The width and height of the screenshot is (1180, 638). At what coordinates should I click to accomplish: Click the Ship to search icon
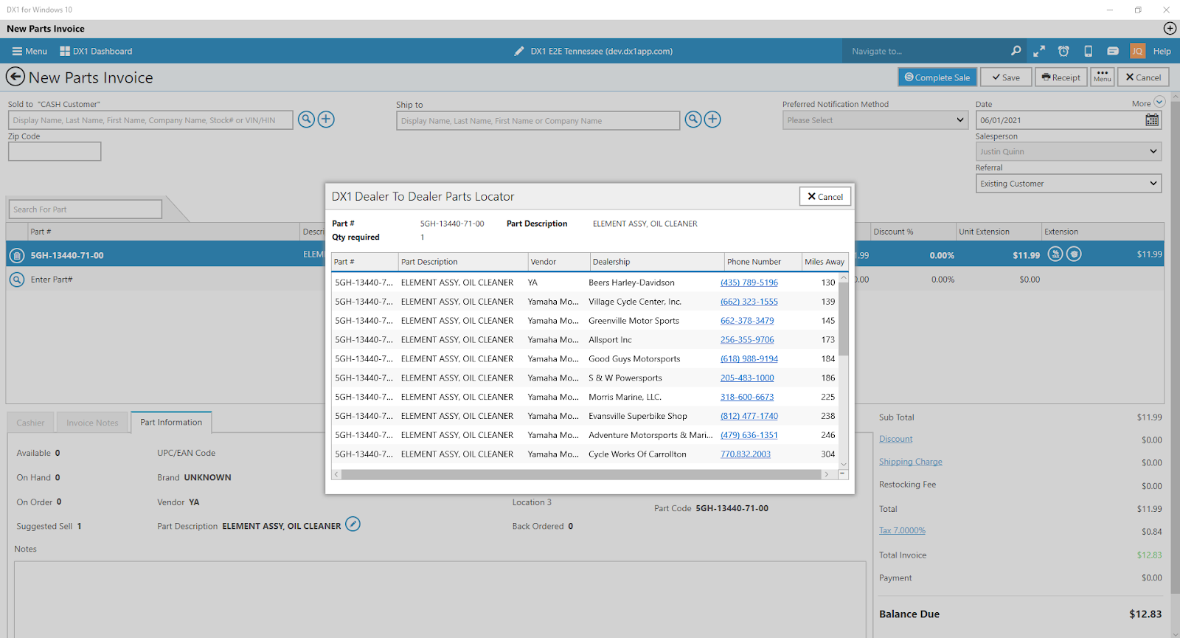coord(693,119)
